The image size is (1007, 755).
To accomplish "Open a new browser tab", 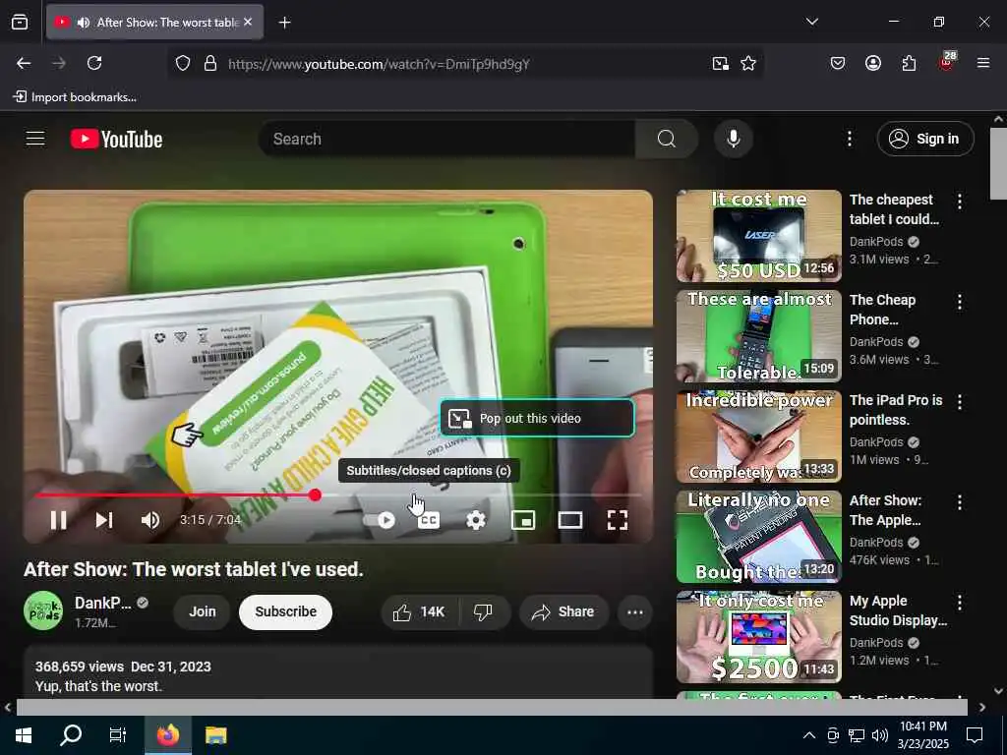I will [284, 23].
